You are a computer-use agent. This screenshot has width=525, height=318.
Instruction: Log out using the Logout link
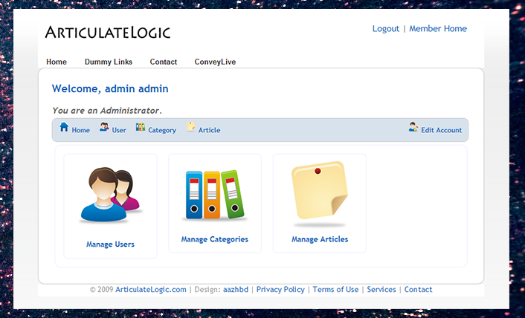(x=386, y=29)
